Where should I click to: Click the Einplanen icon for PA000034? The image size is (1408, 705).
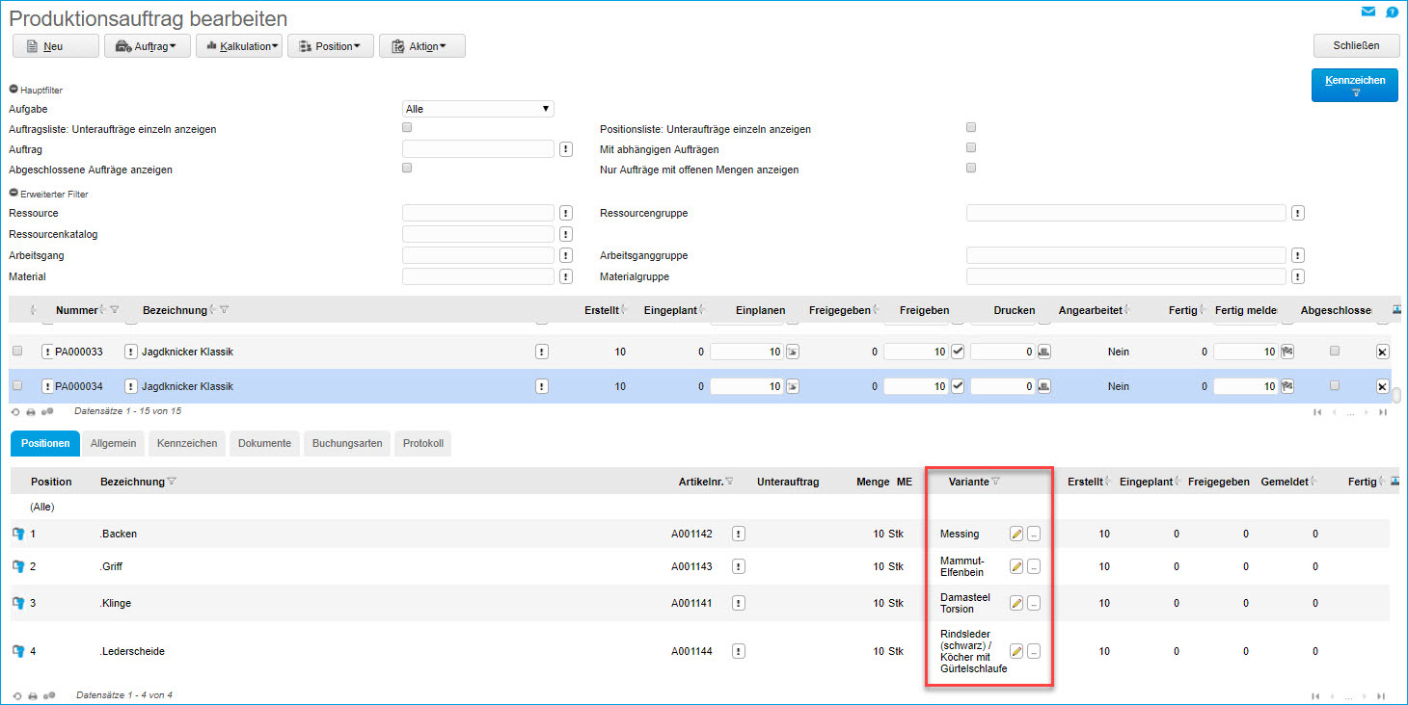point(793,386)
